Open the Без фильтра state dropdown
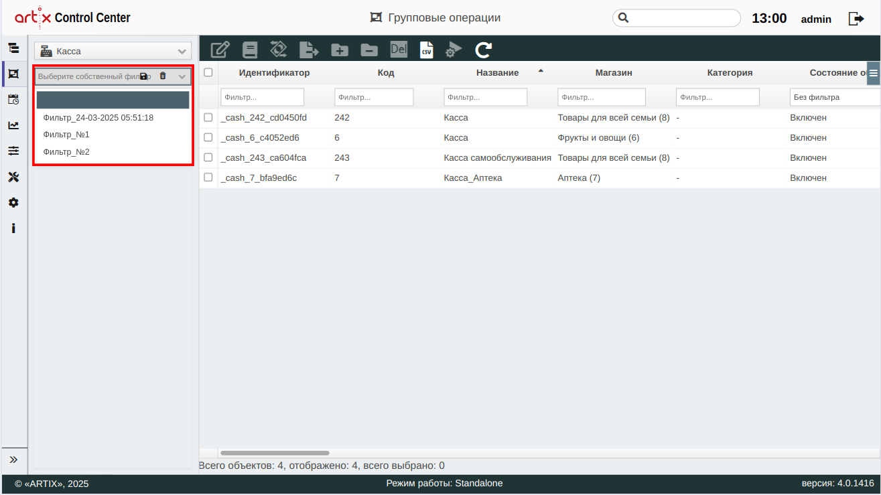The width and height of the screenshot is (881, 495). coord(834,97)
